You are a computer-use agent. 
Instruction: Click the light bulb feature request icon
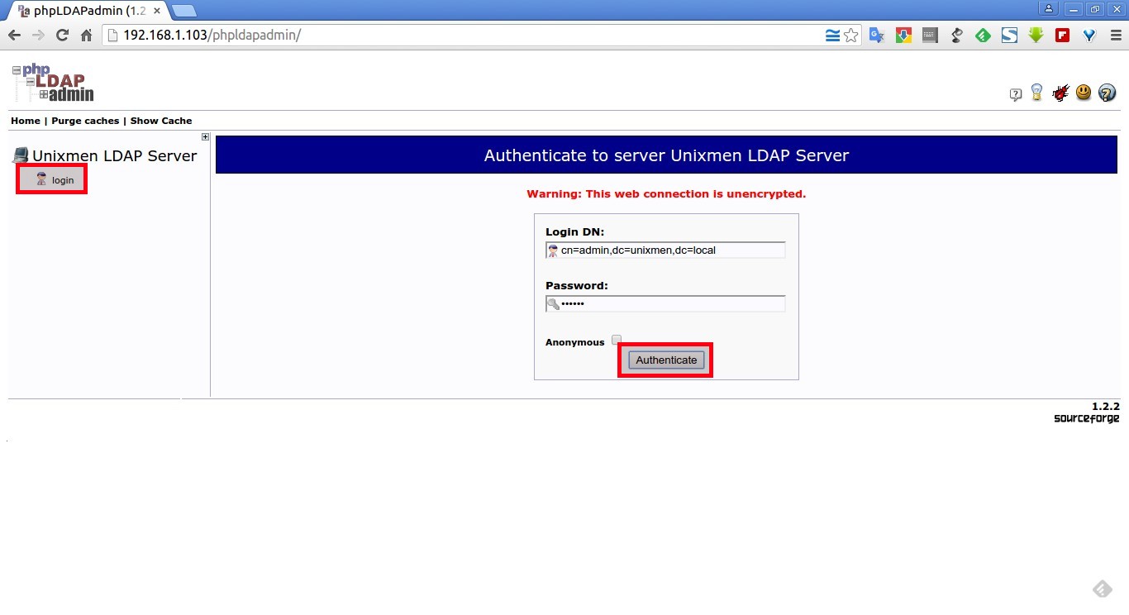1036,93
